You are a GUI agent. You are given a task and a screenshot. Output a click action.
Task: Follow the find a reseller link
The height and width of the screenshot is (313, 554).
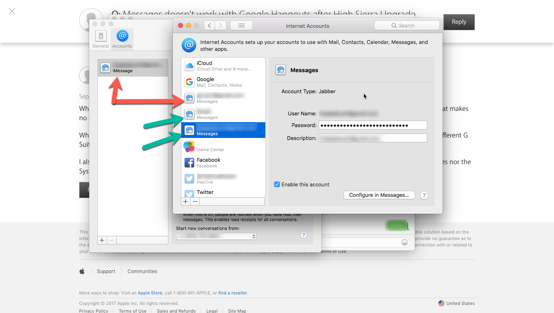233,293
